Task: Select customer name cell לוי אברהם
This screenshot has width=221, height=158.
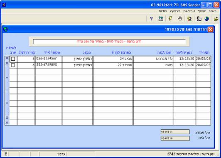Action: tap(153, 59)
